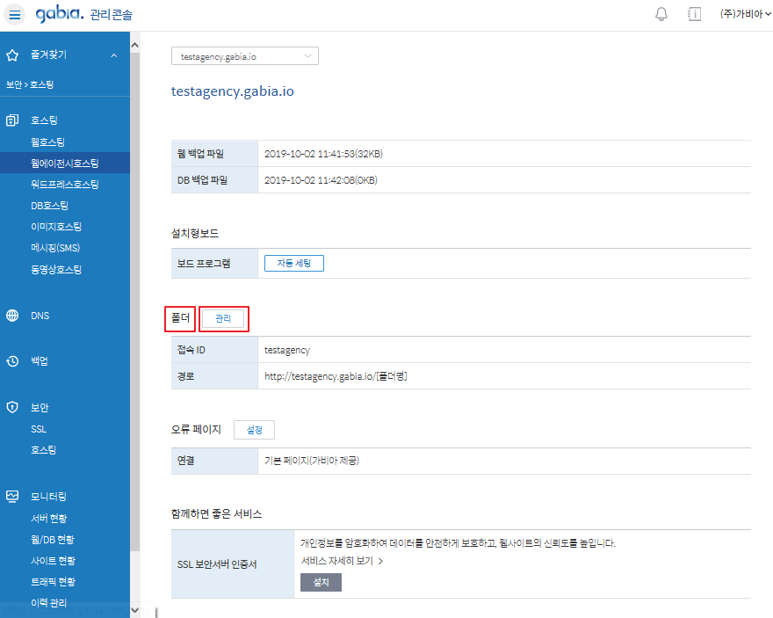This screenshot has height=618, width=773.
Task: Click the 설치 button for SSL certificate
Action: tap(321, 583)
